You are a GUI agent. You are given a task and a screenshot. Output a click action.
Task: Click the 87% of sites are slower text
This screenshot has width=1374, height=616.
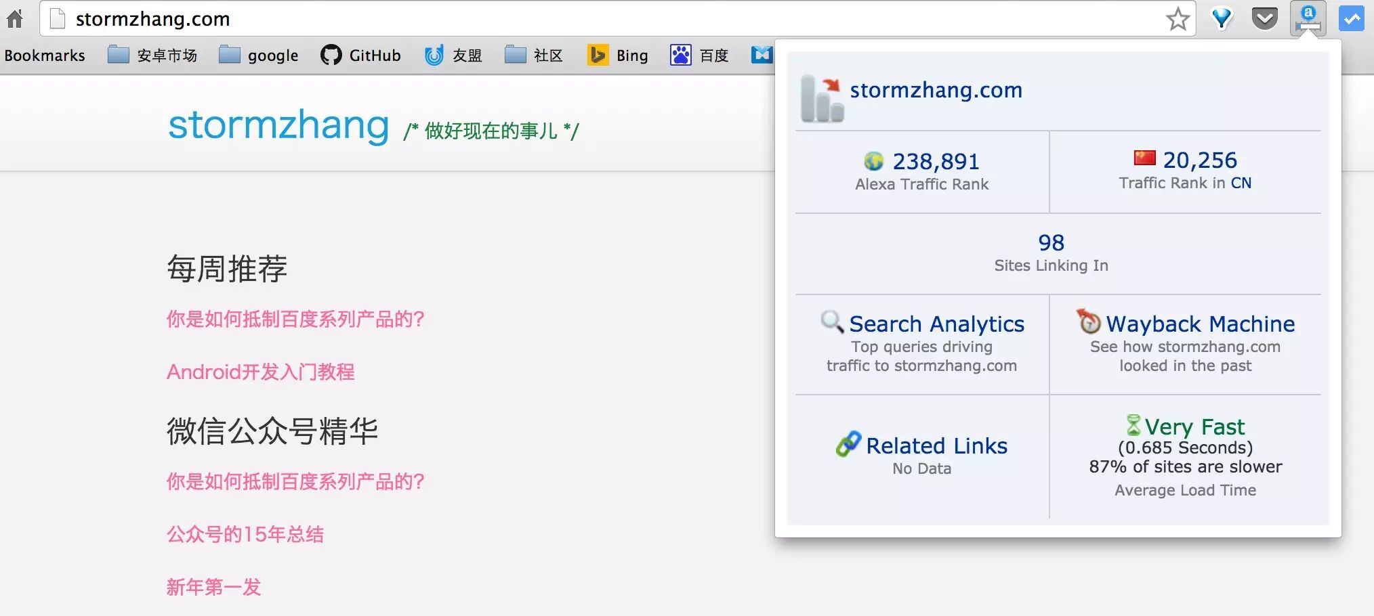[1186, 466]
